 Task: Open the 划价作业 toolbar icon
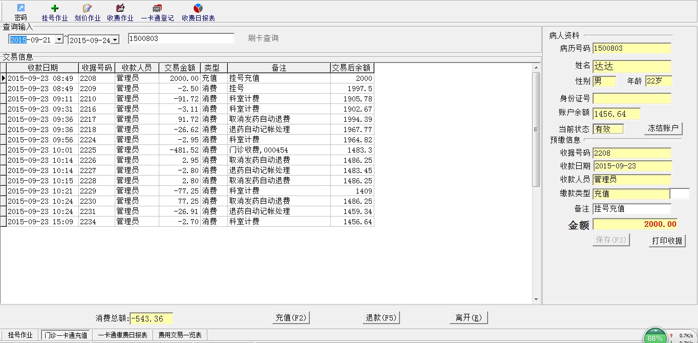[88, 9]
